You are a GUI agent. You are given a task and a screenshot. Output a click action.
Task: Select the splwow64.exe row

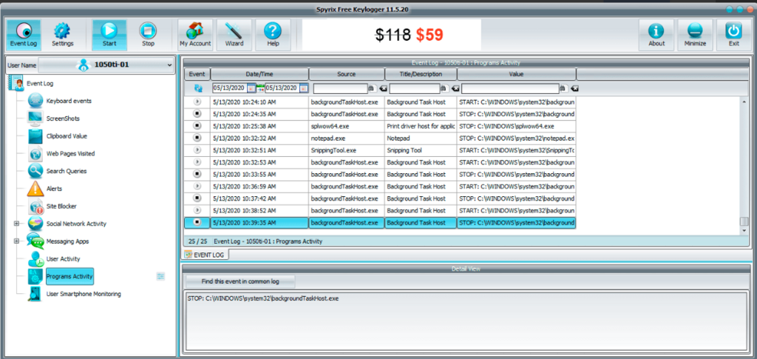(380, 126)
